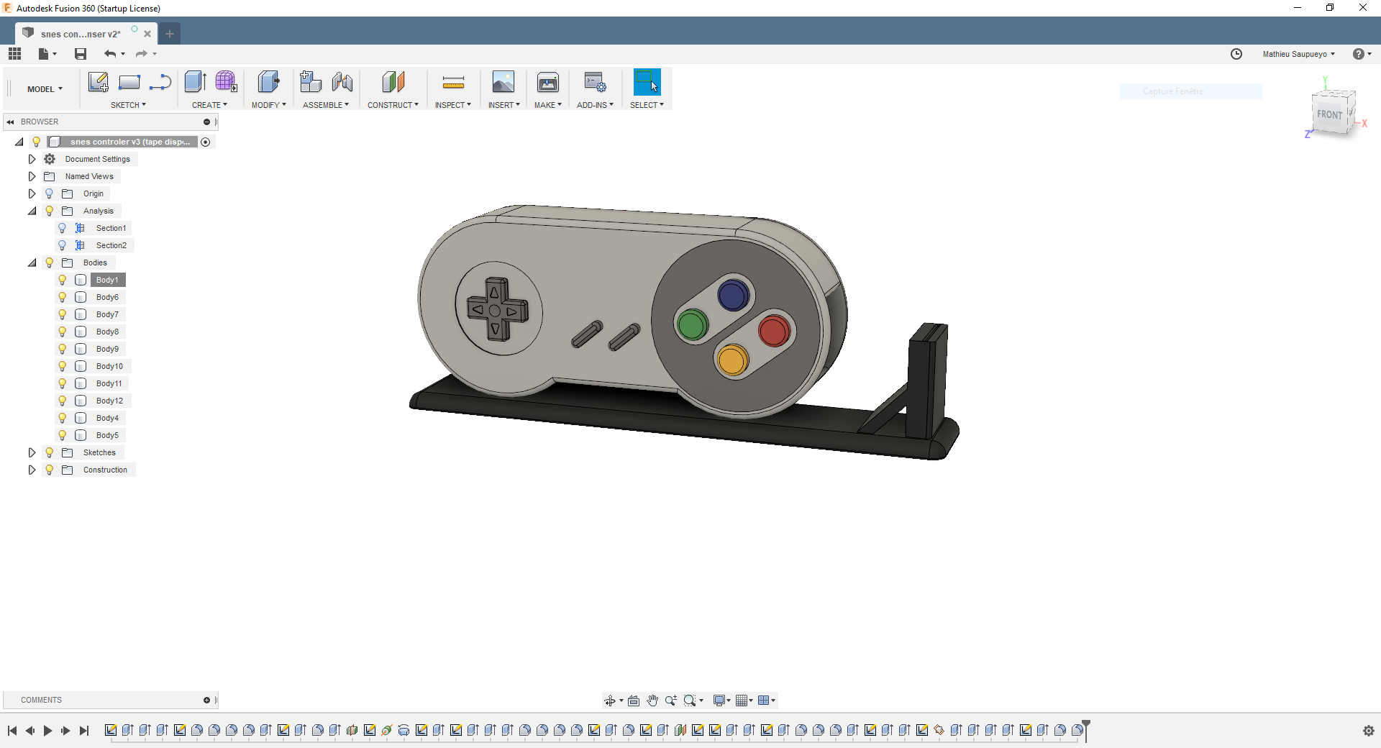The image size is (1381, 748).
Task: Click the New Component assemble icon
Action: [x=311, y=82]
